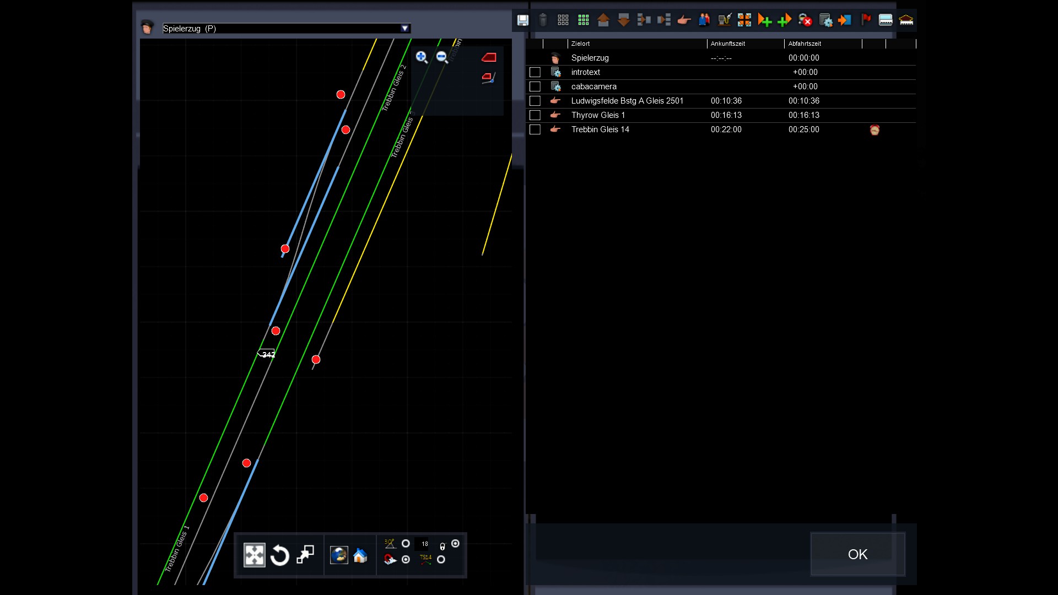Click the floppy disk save icon
1058x595 pixels.
click(522, 20)
